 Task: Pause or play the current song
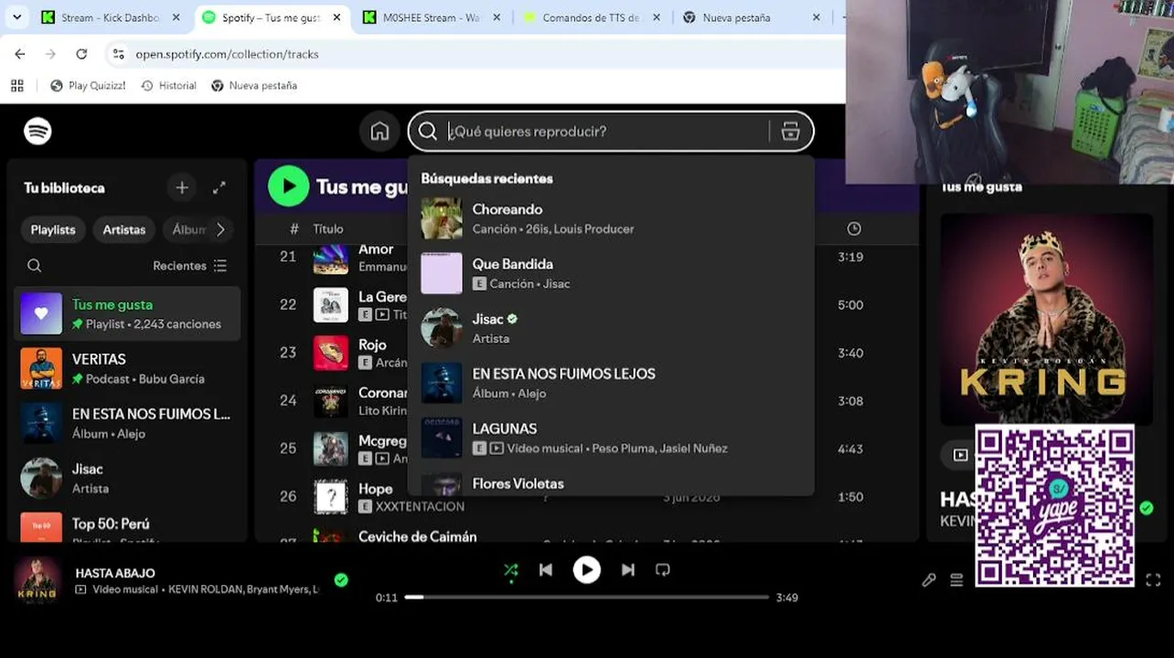pyautogui.click(x=587, y=570)
